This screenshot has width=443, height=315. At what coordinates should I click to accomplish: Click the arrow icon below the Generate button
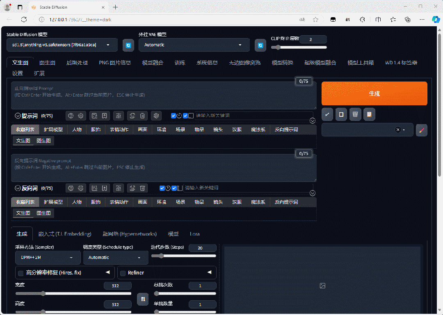[327, 114]
